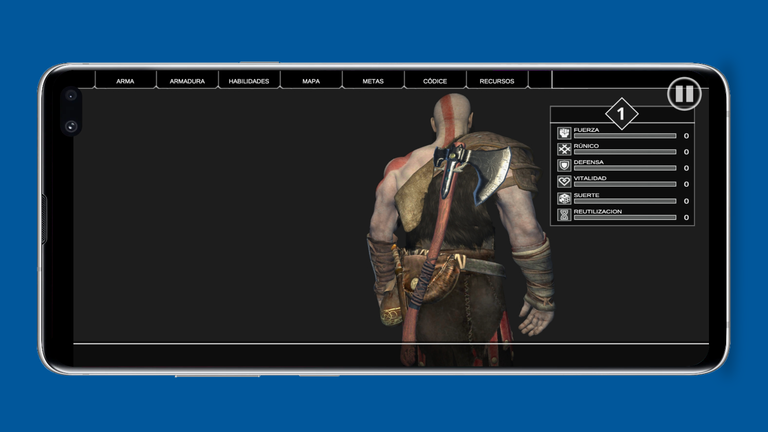The width and height of the screenshot is (768, 432).
Task: Click the FUERZA label
Action: coord(587,130)
